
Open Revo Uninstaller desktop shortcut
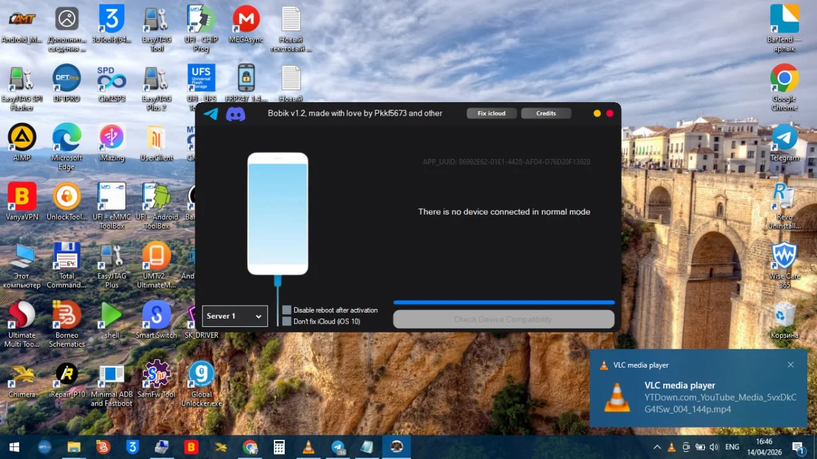point(784,206)
